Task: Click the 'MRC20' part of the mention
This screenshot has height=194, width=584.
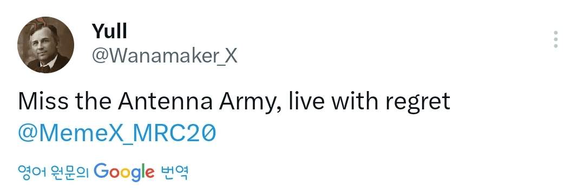Action: click(x=174, y=133)
